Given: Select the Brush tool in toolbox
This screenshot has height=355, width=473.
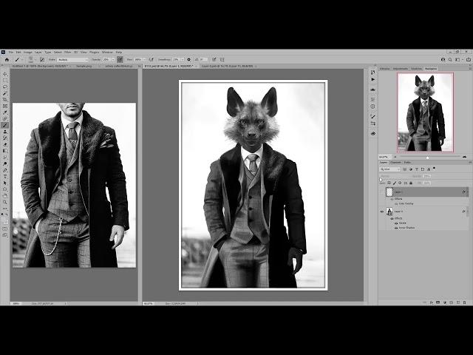Looking at the screenshot, I should 5,125.
